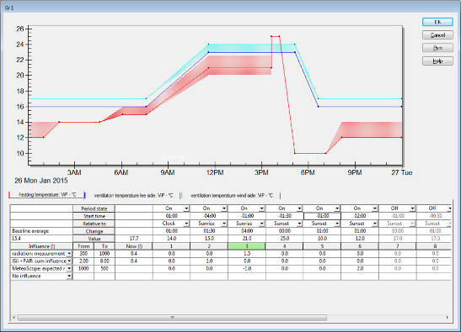This screenshot has height=332, width=461.
Task: Click MeteoScope influence cell 2.0
Action: (360, 269)
